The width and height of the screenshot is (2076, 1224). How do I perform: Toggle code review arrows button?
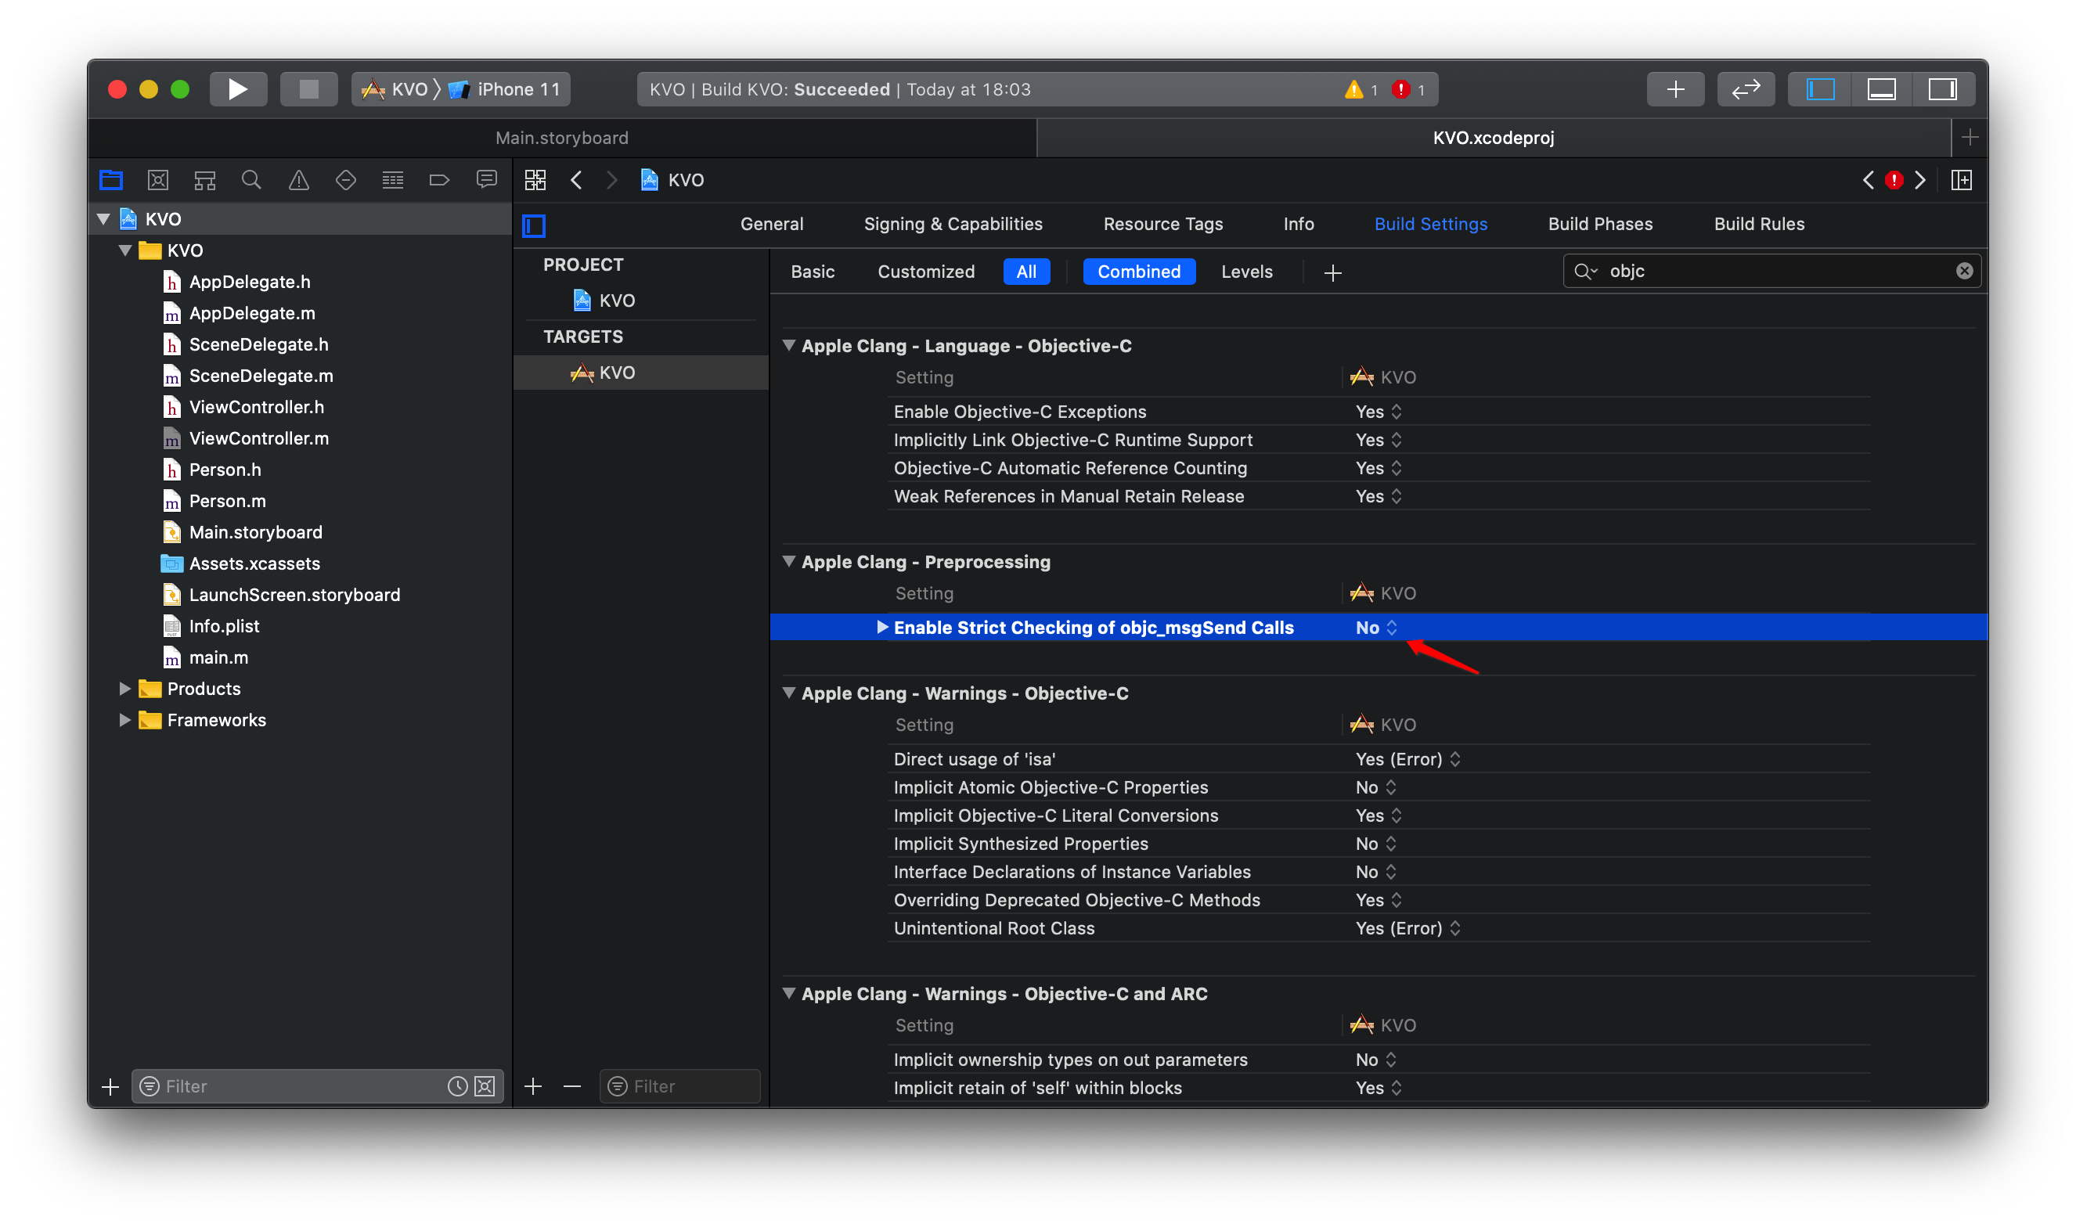tap(1745, 89)
